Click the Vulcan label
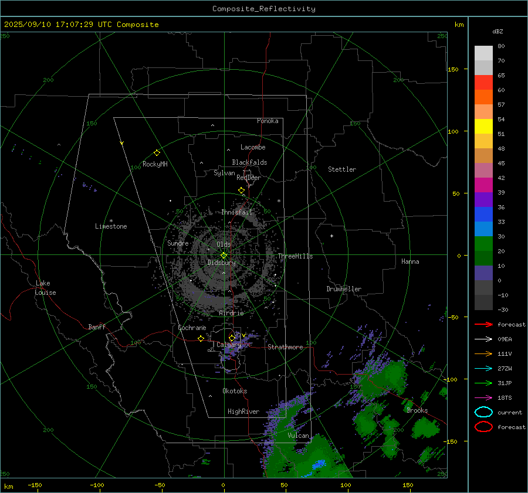Viewport: 528px width, 493px height. point(298,436)
